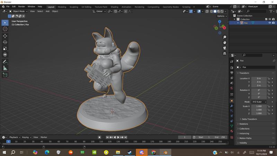Select the Measure tool
Screen dimensions: 277x156
5,68
